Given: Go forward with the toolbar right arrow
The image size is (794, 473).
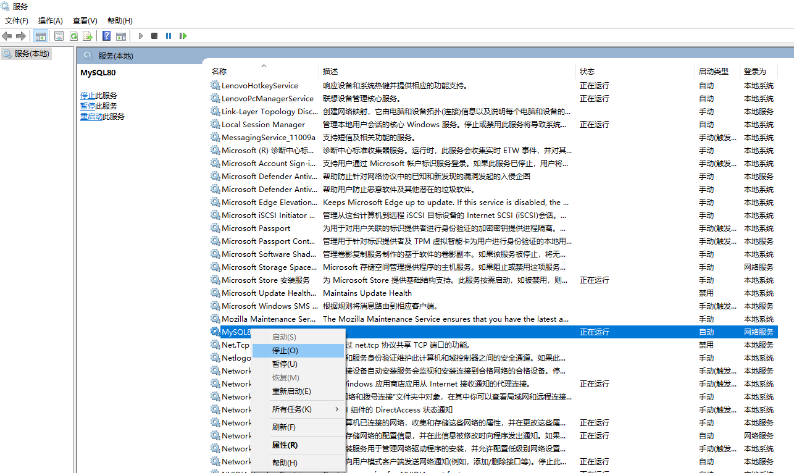Looking at the screenshot, I should coord(21,36).
